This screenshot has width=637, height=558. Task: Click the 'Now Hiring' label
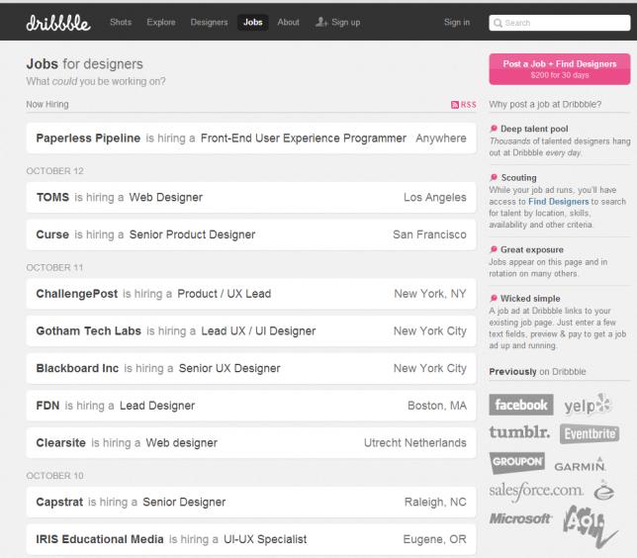47,105
